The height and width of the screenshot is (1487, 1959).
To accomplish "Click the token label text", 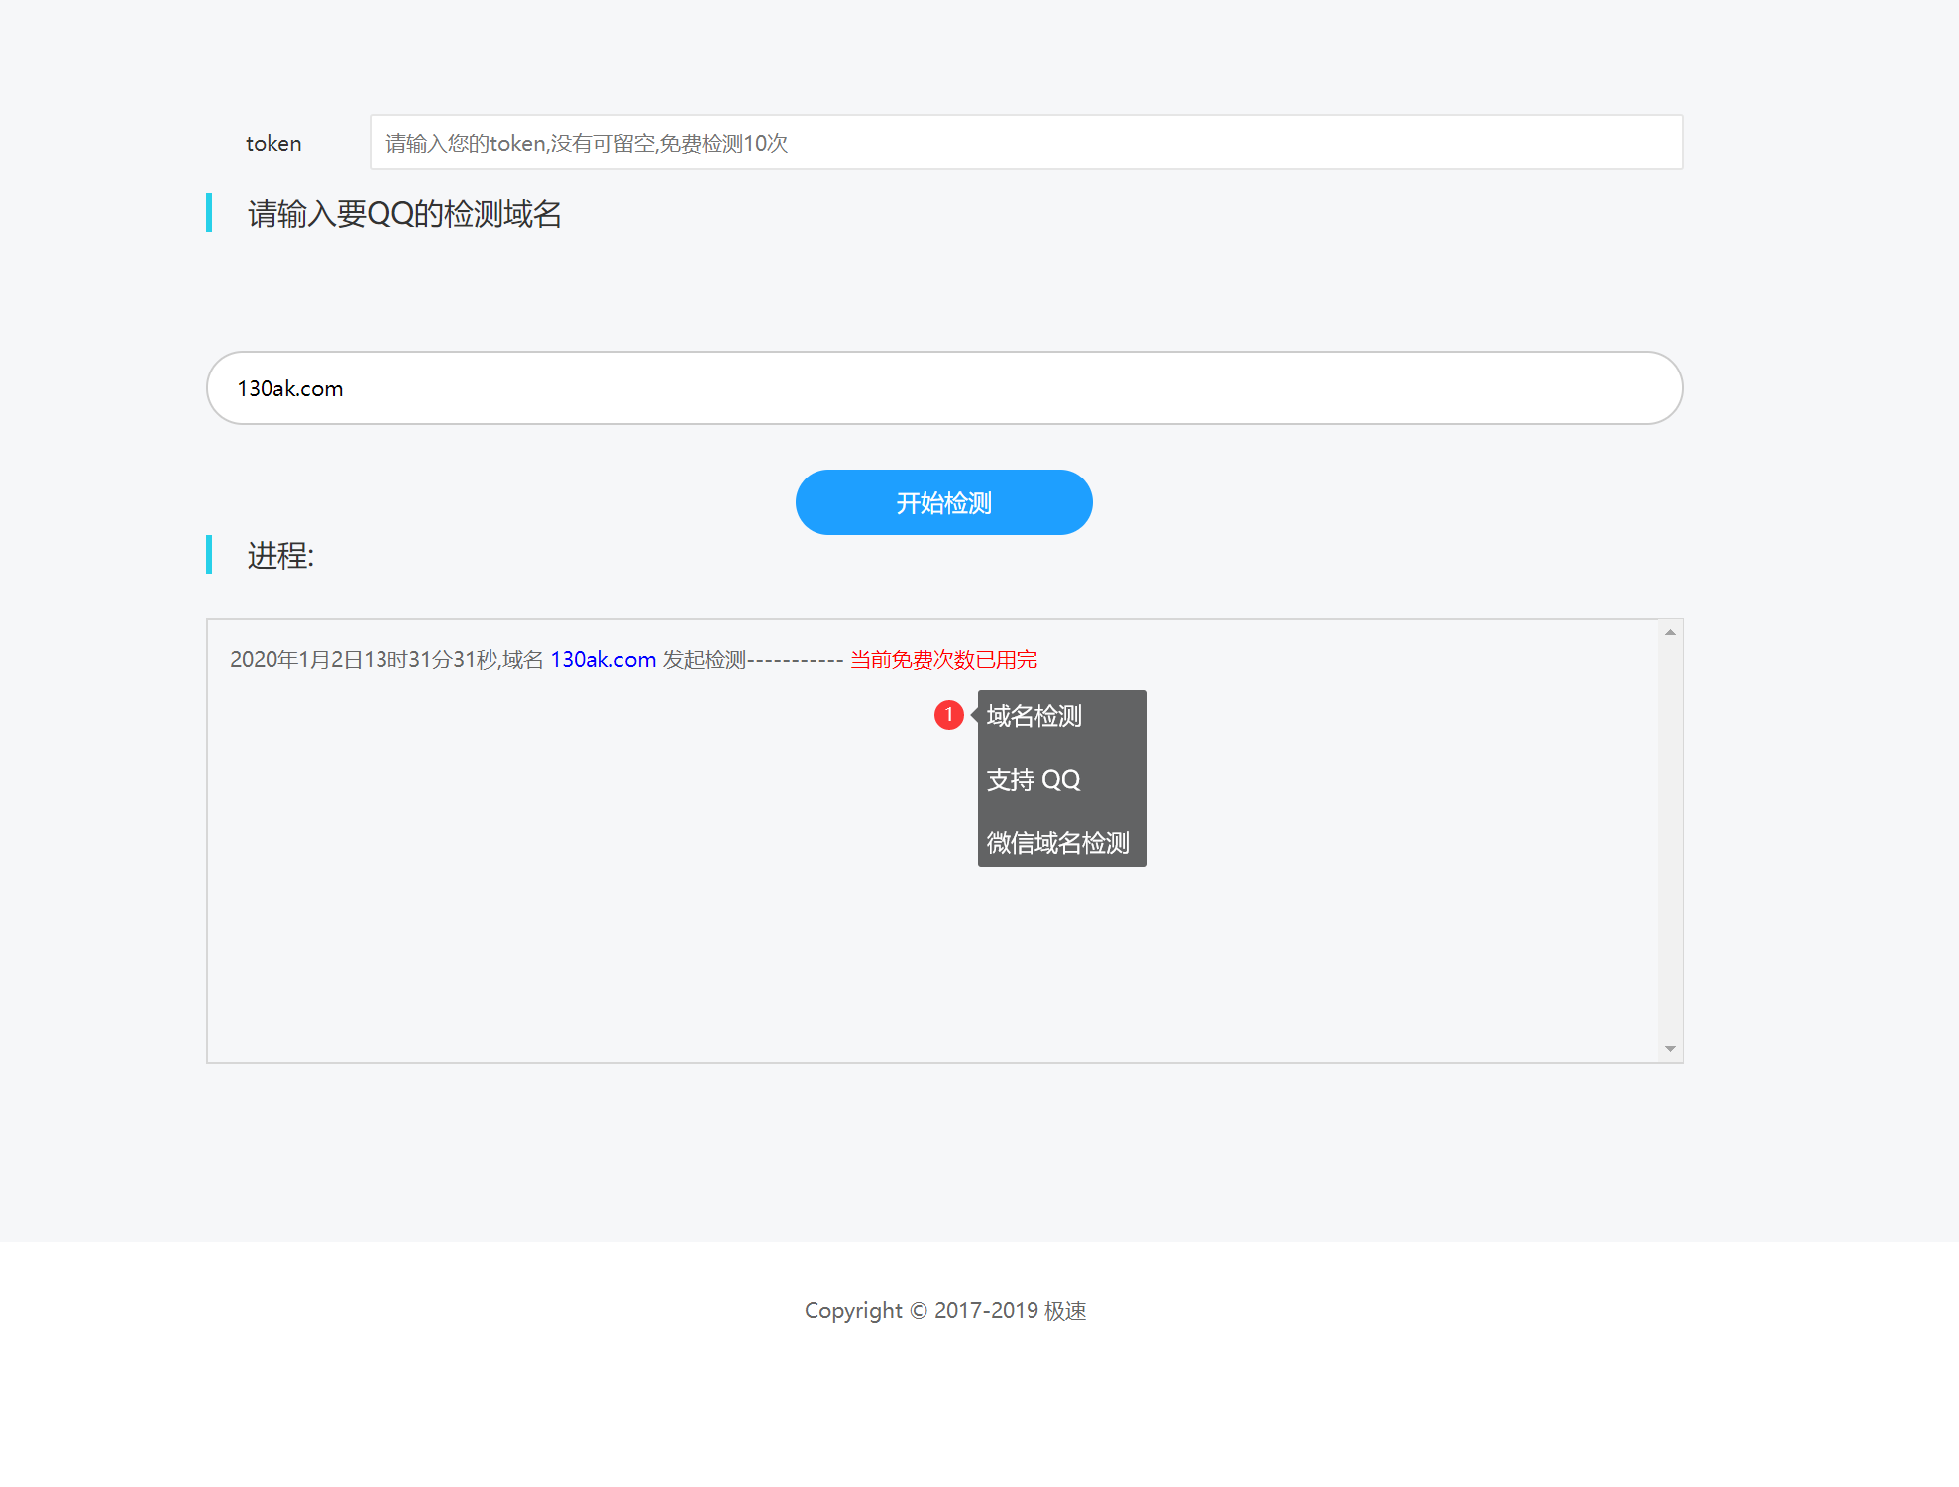I will (x=273, y=144).
